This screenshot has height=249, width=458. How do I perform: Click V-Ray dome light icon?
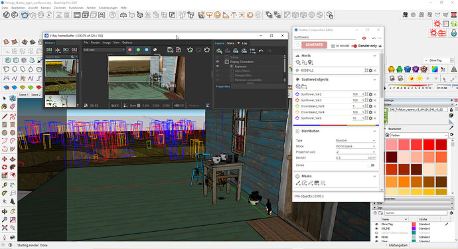250,15
